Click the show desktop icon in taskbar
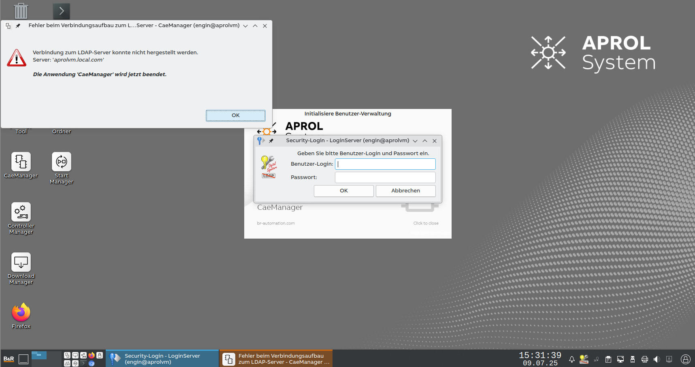The height and width of the screenshot is (367, 695). coord(23,359)
